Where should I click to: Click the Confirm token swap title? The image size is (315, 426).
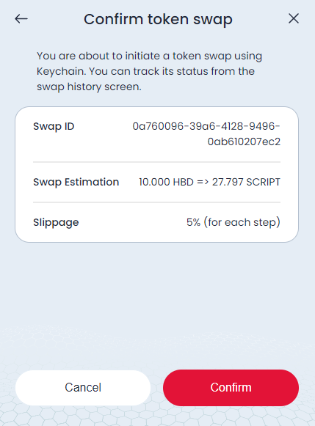click(x=158, y=19)
